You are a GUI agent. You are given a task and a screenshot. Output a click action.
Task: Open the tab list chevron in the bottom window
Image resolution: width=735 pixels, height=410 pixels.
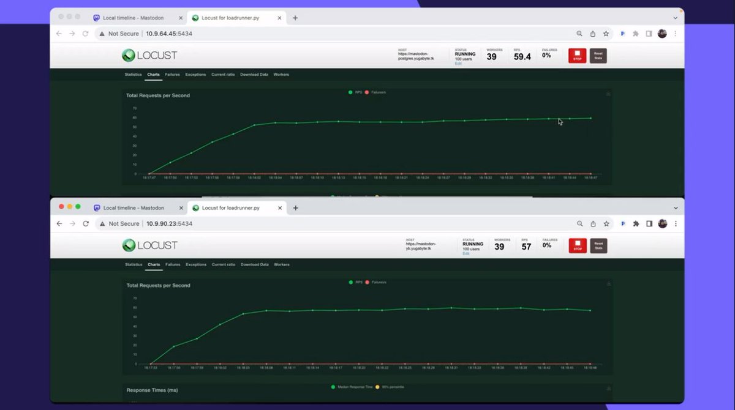click(x=675, y=207)
